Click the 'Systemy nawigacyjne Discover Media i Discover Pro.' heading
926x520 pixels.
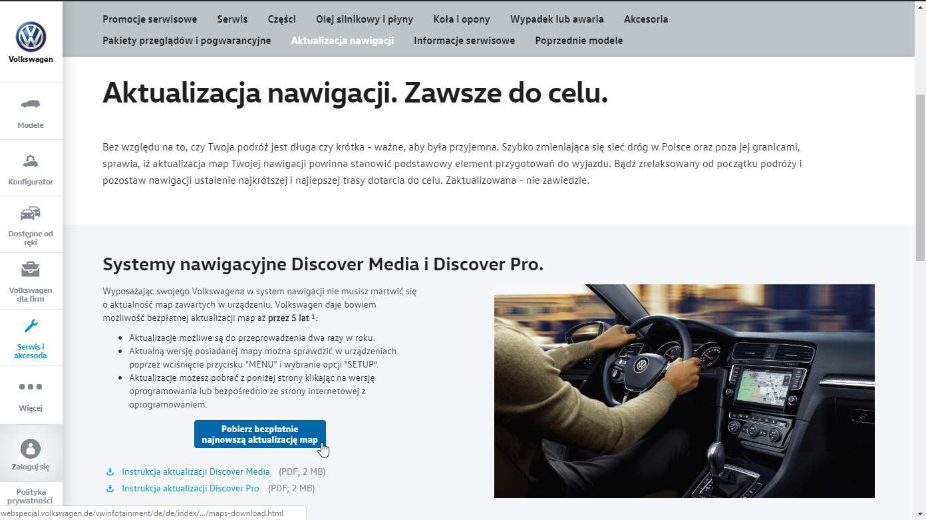(x=323, y=264)
